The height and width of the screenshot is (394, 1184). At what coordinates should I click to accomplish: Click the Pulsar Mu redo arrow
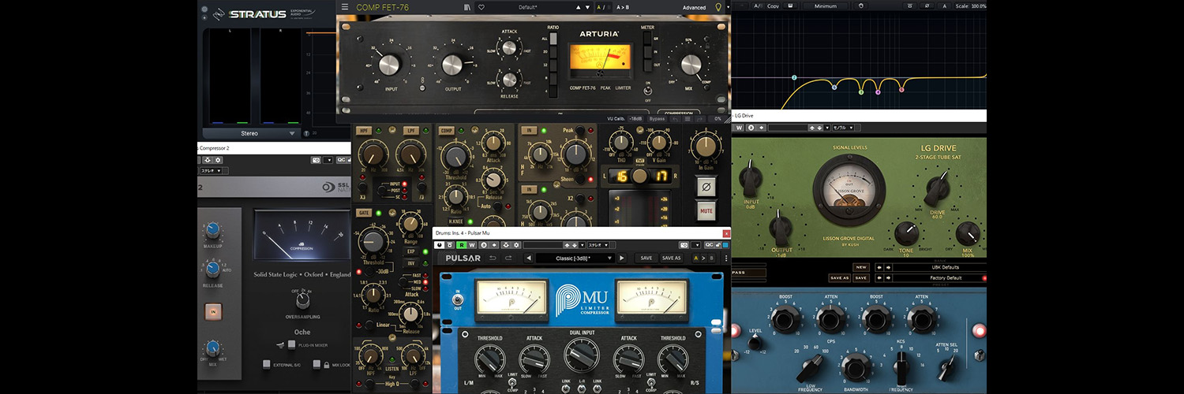pos(508,258)
